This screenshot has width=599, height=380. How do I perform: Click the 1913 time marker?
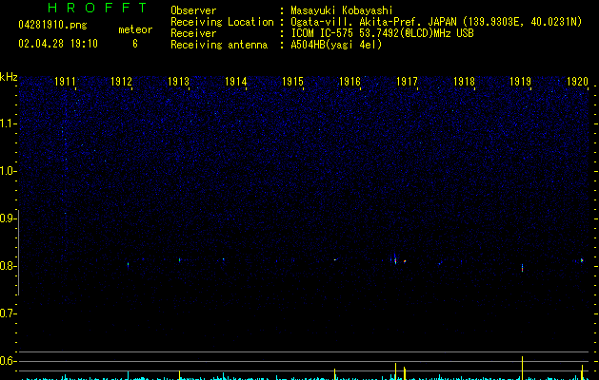pos(178,82)
